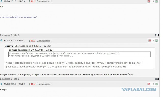
Task: Click the rating value 1 of the 23:01 post
Action: click(153, 41)
